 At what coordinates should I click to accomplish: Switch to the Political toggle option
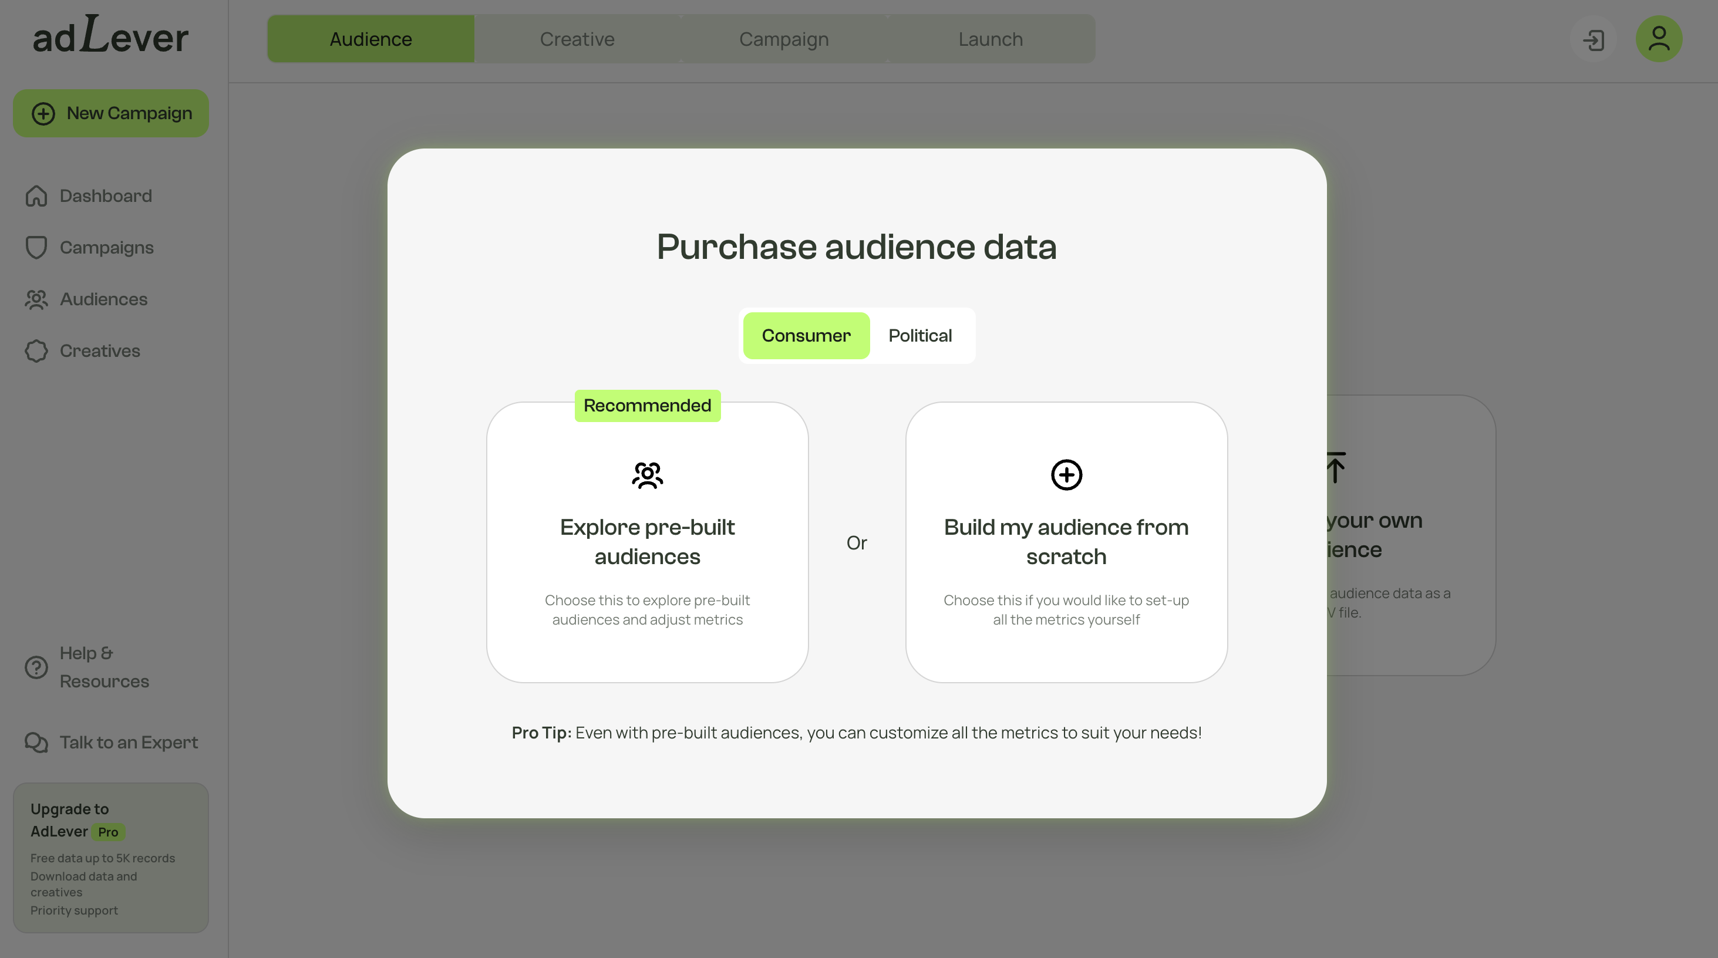pyautogui.click(x=919, y=335)
